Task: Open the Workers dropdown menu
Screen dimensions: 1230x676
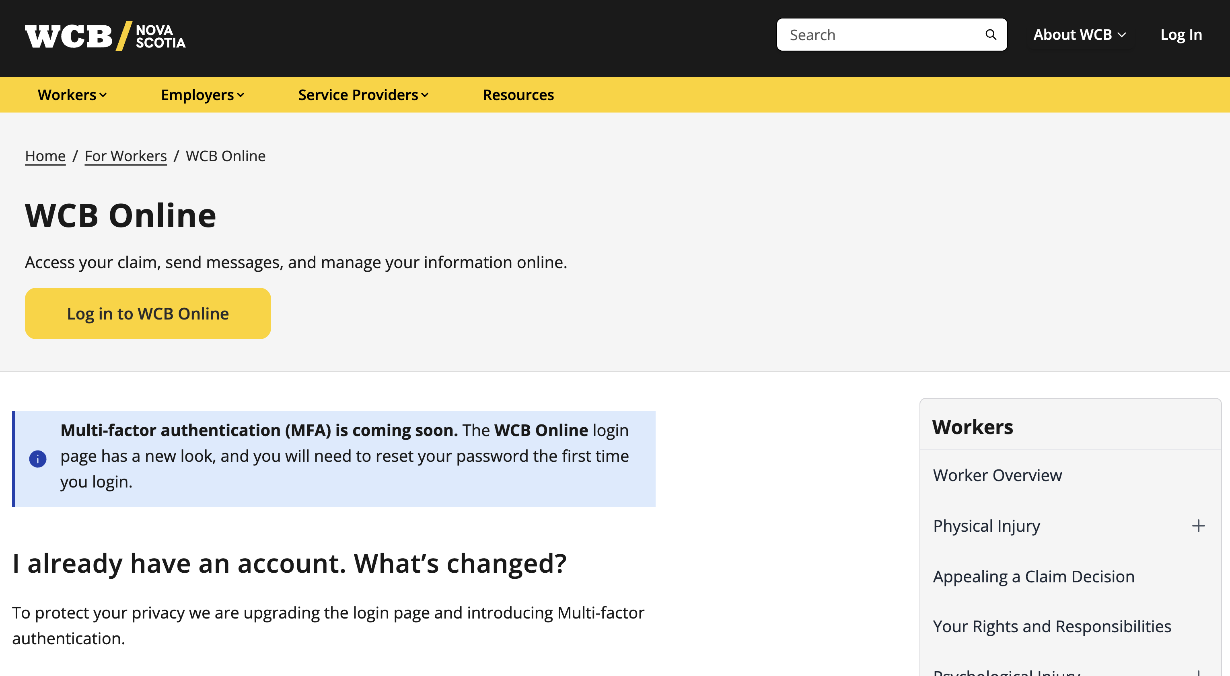Action: tap(72, 94)
